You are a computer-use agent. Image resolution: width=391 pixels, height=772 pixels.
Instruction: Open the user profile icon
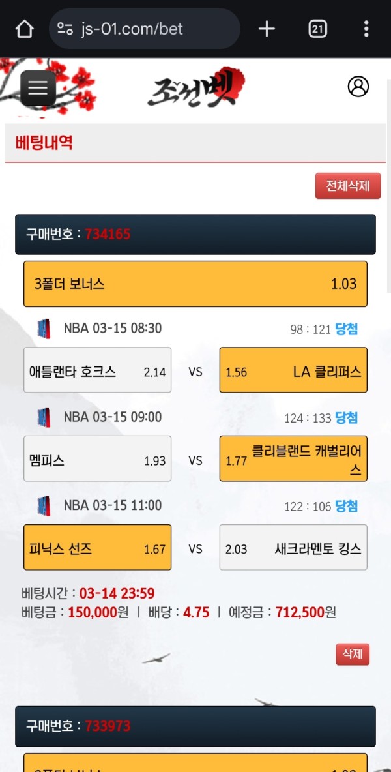click(x=358, y=87)
